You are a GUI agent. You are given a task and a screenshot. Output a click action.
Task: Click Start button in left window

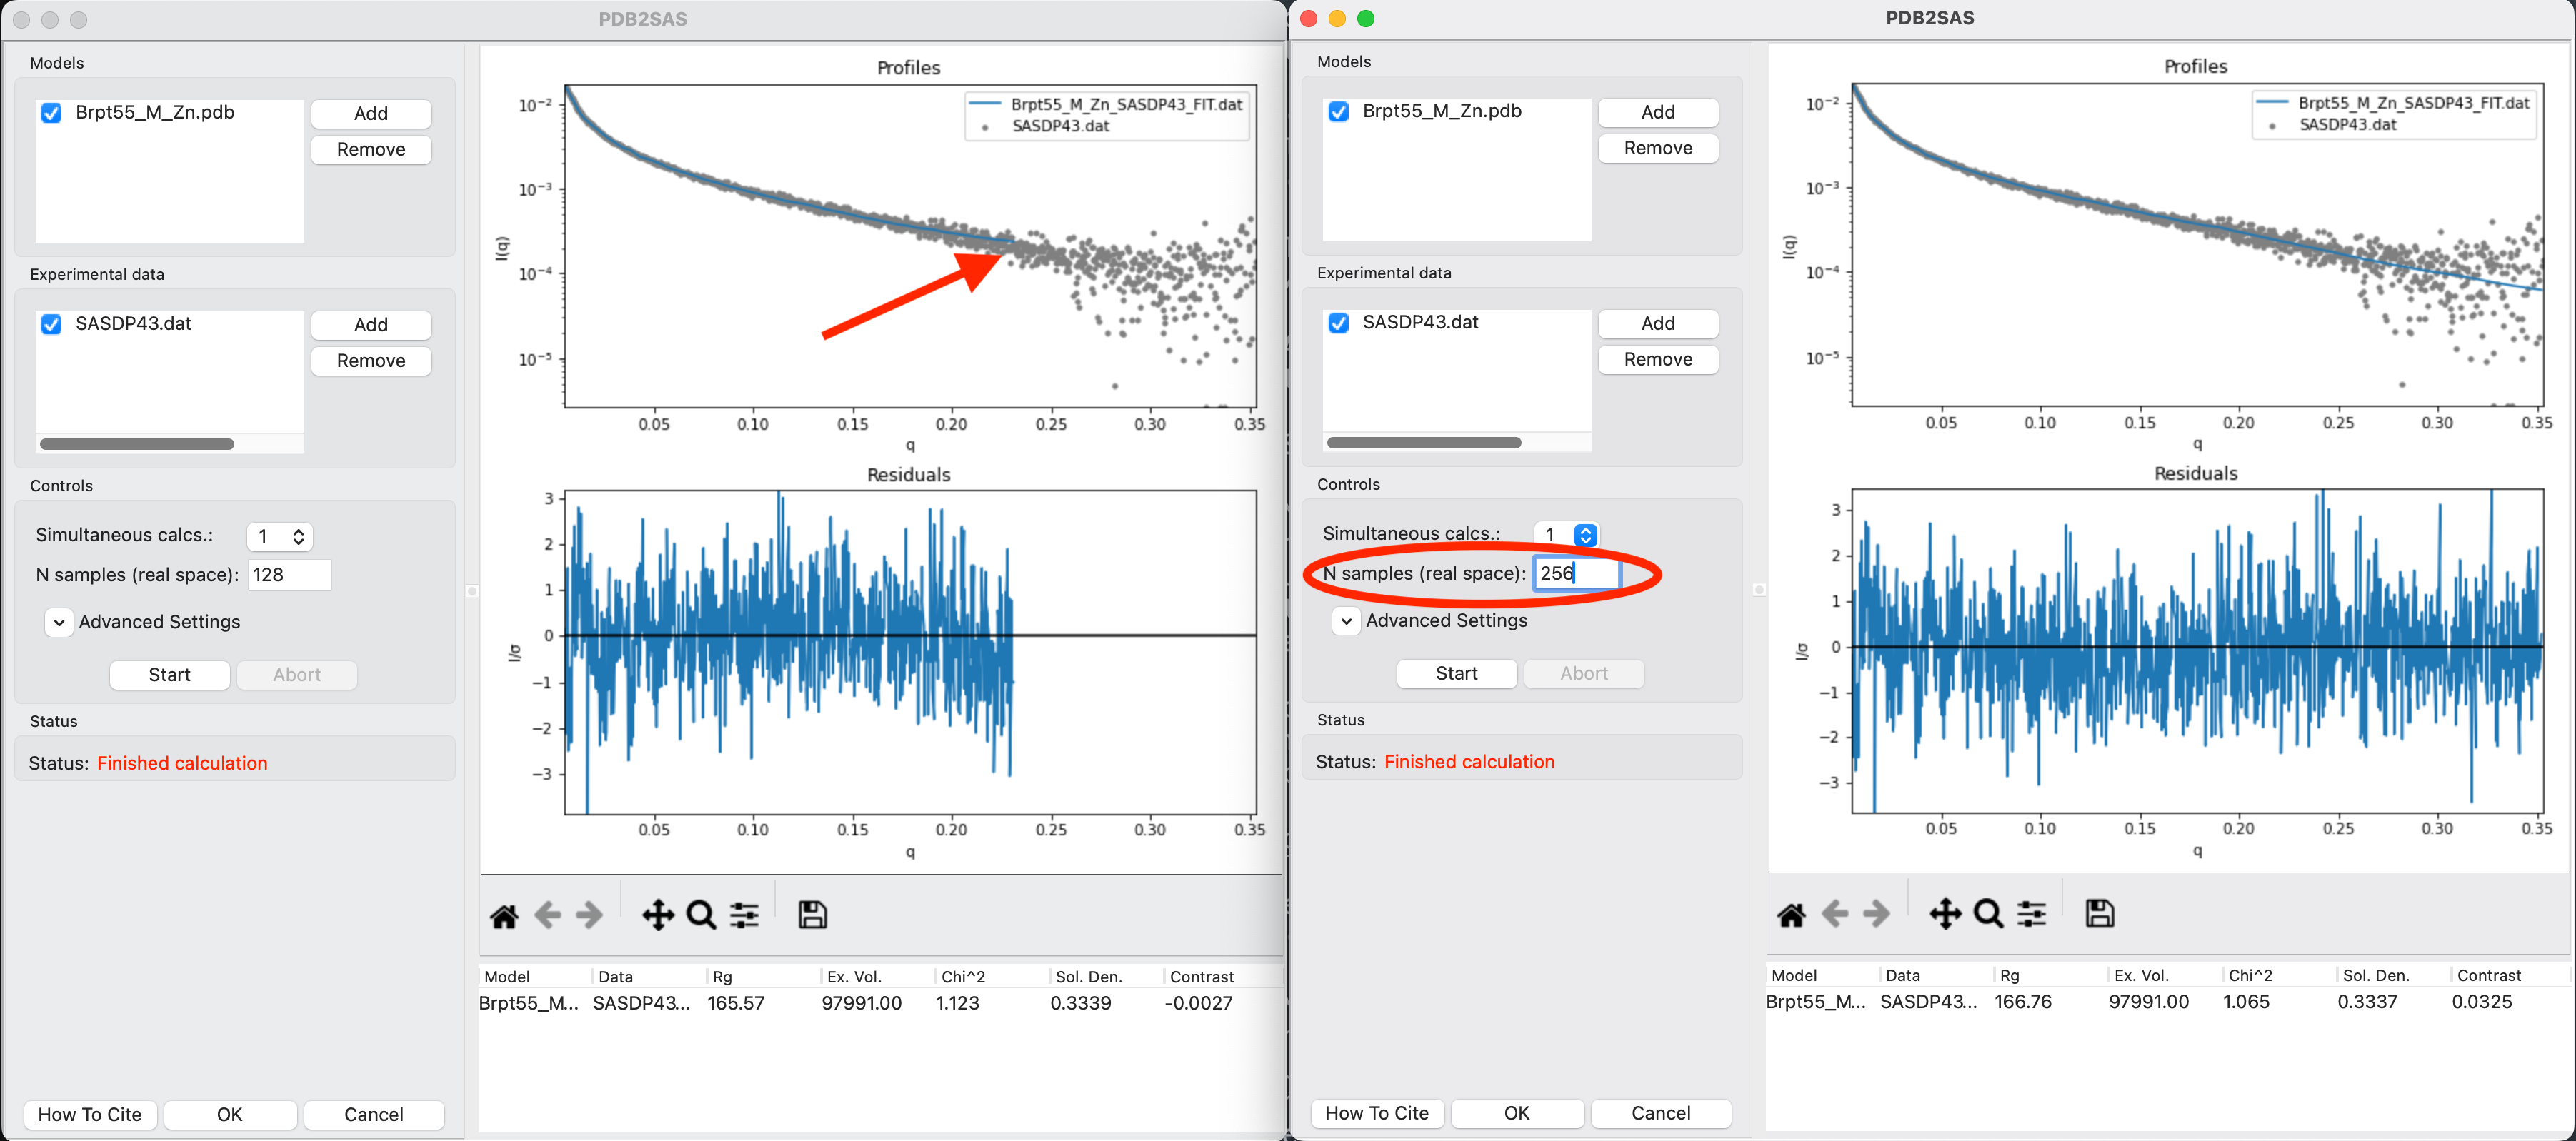[169, 675]
